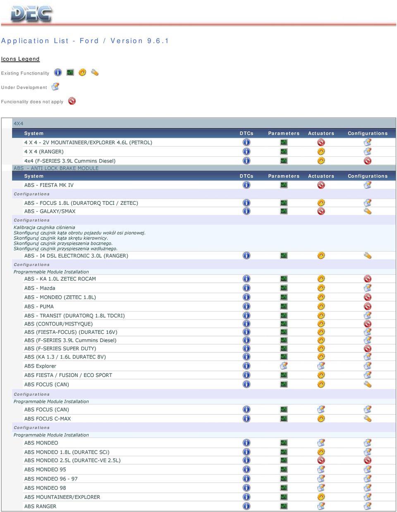
Task: Click the legend's green parameters monitor icon
Action: click(70, 72)
